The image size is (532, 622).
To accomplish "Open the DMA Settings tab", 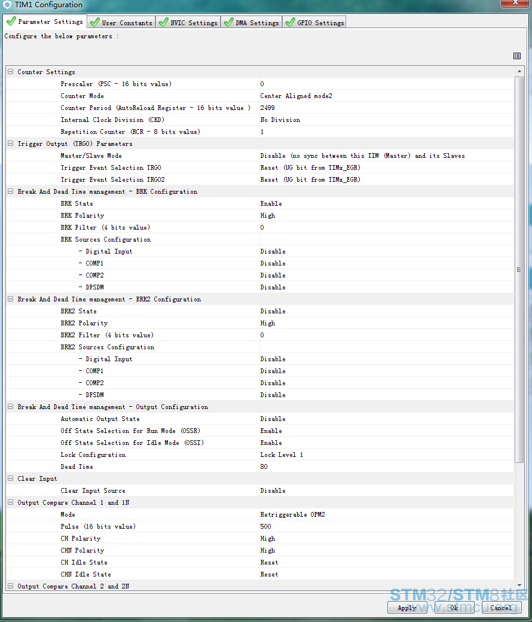I will 251,23.
